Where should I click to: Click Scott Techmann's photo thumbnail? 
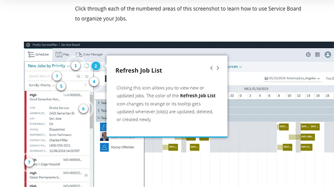tap(104, 137)
